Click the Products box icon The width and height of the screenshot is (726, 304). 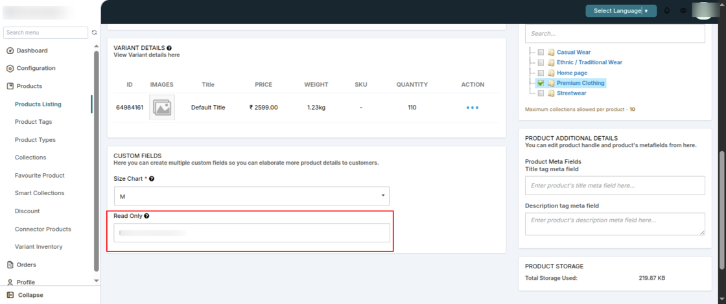tap(10, 86)
